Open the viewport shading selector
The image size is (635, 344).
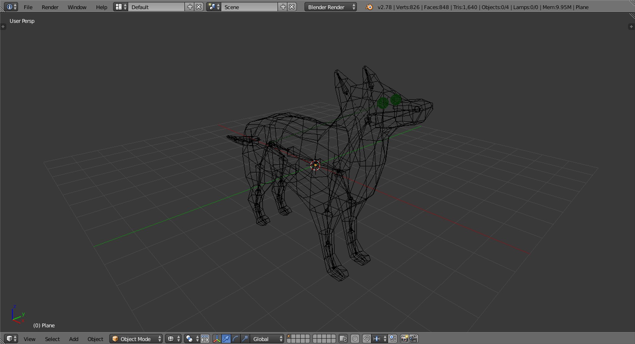pyautogui.click(x=173, y=339)
